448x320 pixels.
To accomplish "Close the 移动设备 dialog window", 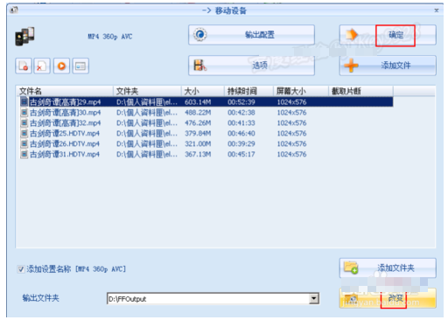I will [x=437, y=10].
